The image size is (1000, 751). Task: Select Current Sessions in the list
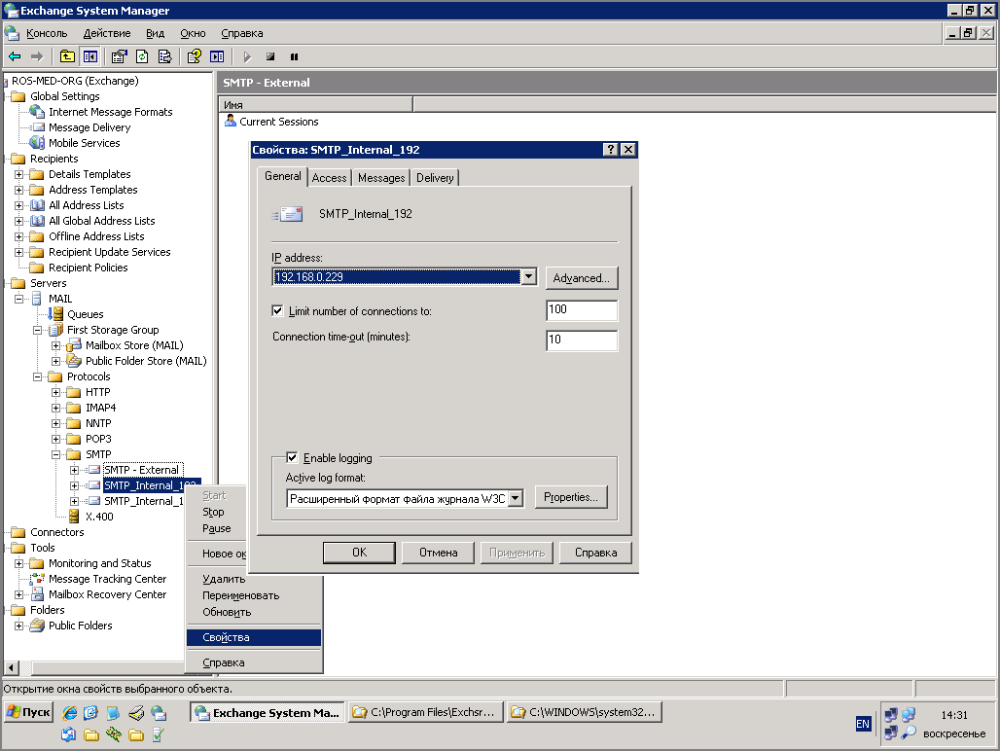pyautogui.click(x=279, y=122)
